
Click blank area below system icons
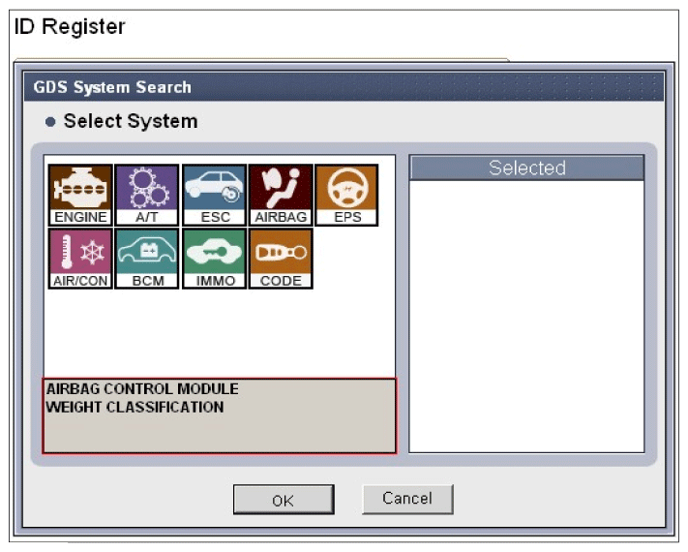click(220, 334)
